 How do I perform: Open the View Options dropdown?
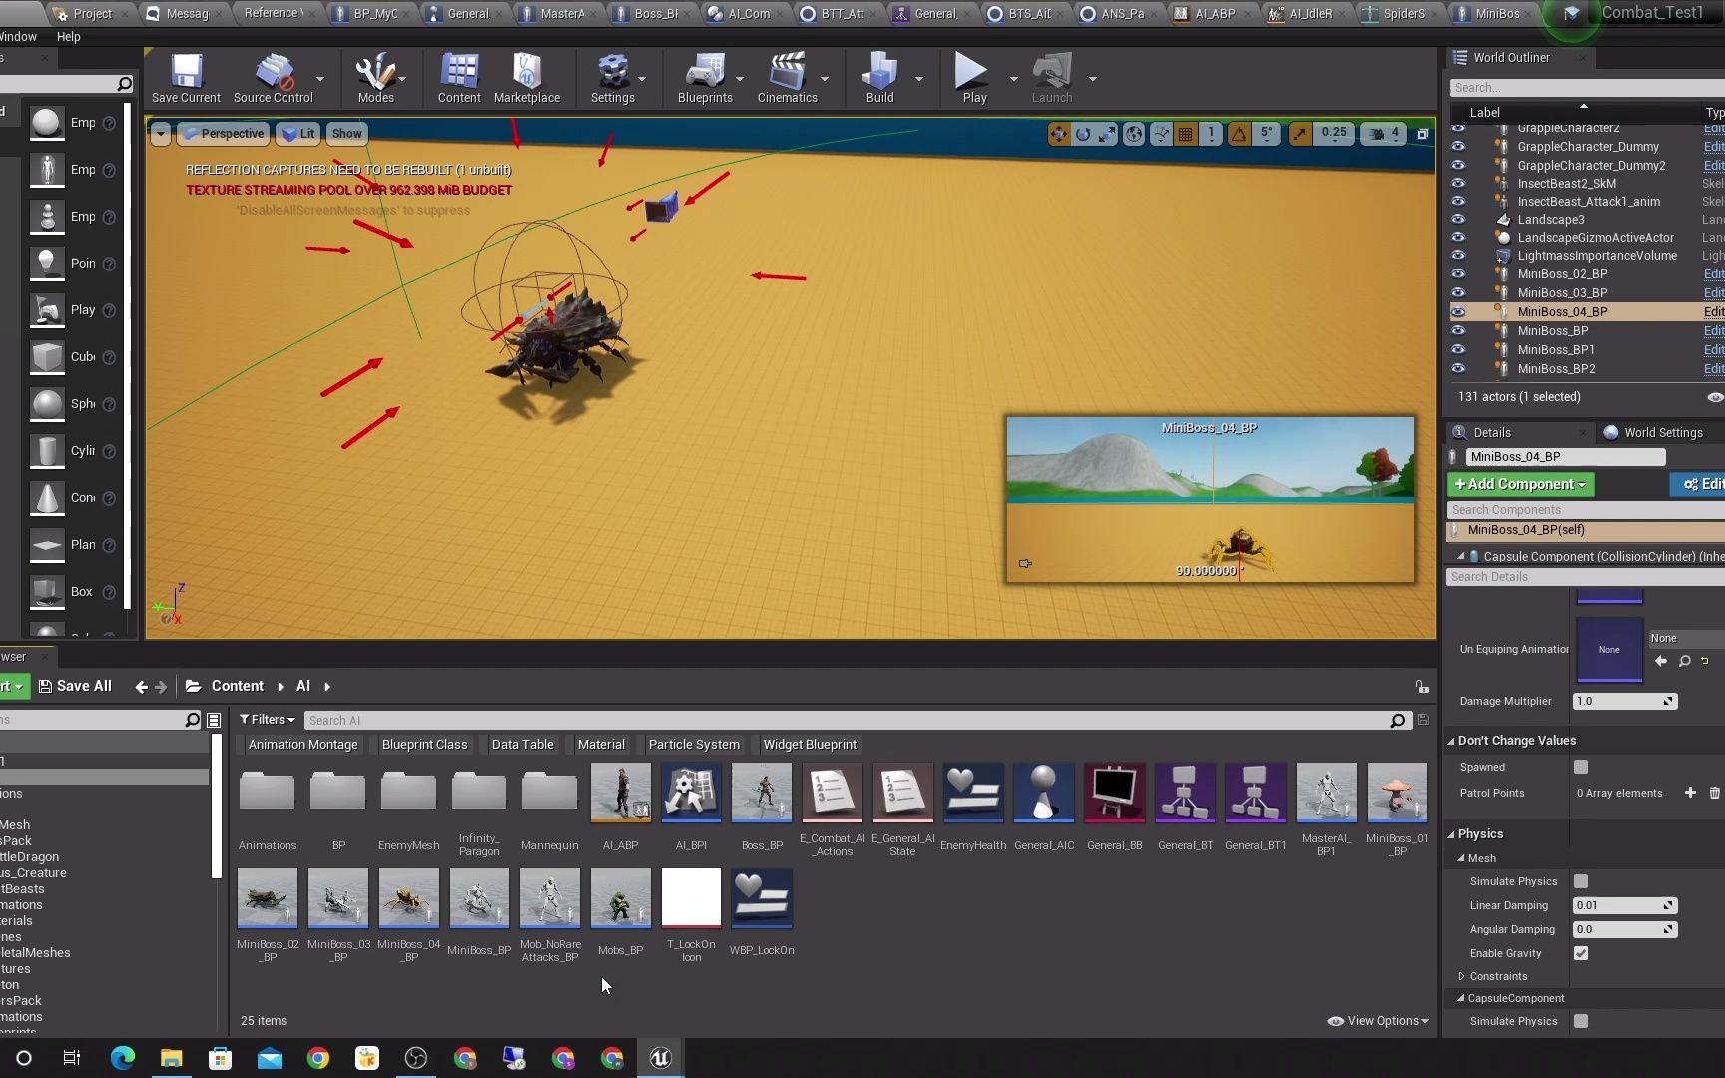coord(1378,1021)
